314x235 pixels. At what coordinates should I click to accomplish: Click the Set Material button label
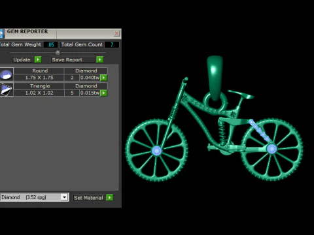(88, 198)
